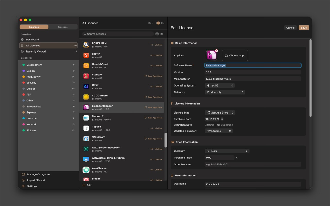This screenshot has height=206, width=330.
Task: Select the Security category
Action: coord(48,83)
